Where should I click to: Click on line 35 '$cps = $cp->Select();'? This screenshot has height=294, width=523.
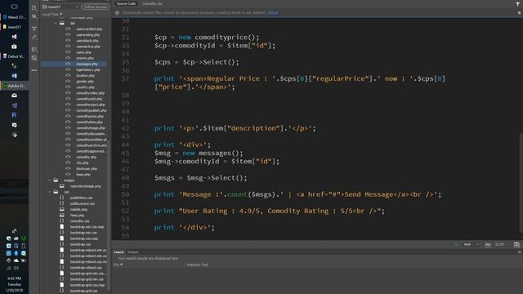pos(196,62)
